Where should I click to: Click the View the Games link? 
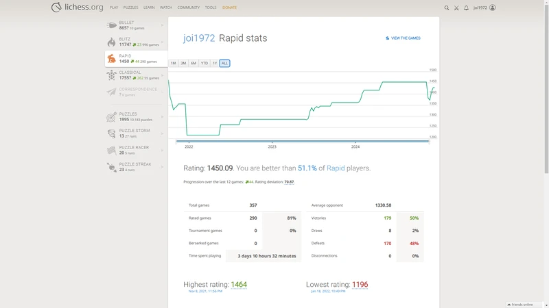point(403,38)
